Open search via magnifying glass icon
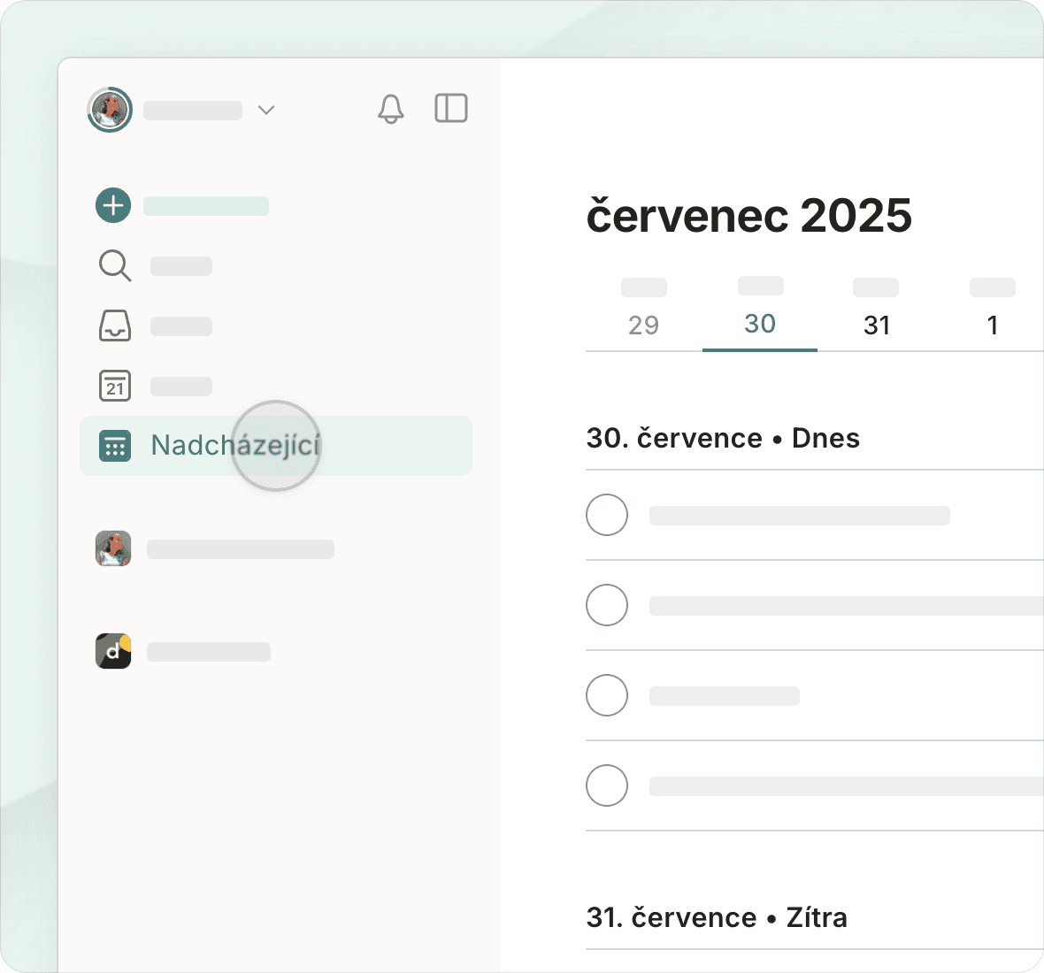This screenshot has width=1044, height=973. pos(114,265)
